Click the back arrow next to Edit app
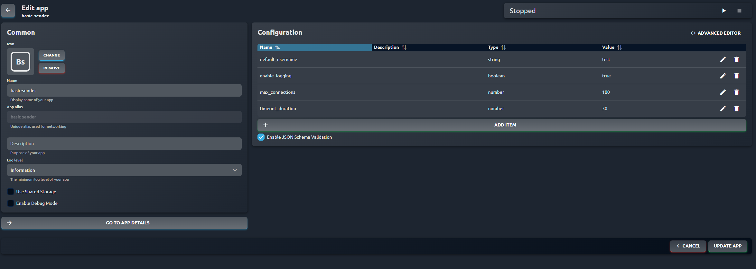 [x=8, y=10]
